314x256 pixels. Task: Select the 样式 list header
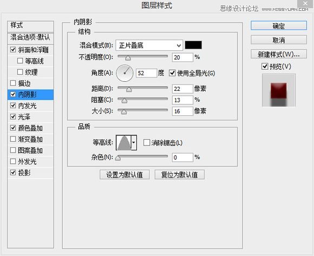click(31, 26)
